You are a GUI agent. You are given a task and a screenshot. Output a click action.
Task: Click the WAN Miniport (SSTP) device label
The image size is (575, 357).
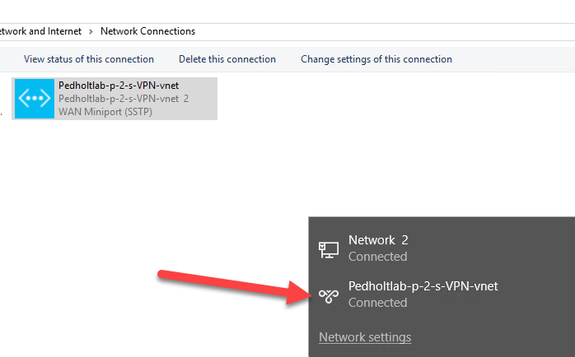click(x=105, y=112)
